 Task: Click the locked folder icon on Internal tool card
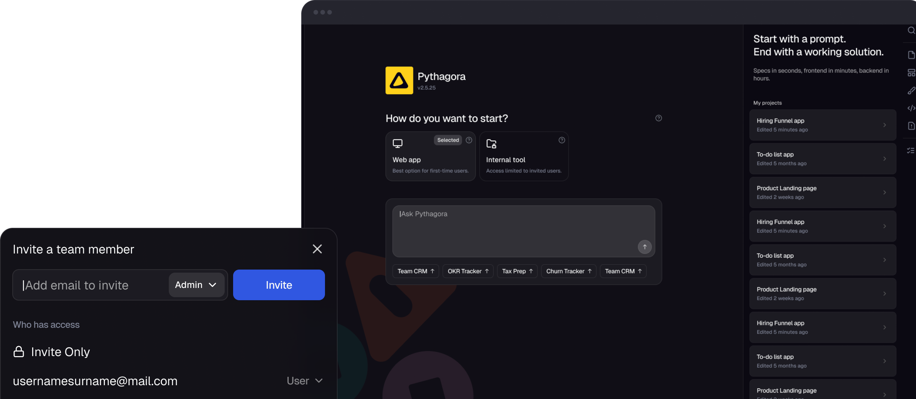click(x=491, y=144)
